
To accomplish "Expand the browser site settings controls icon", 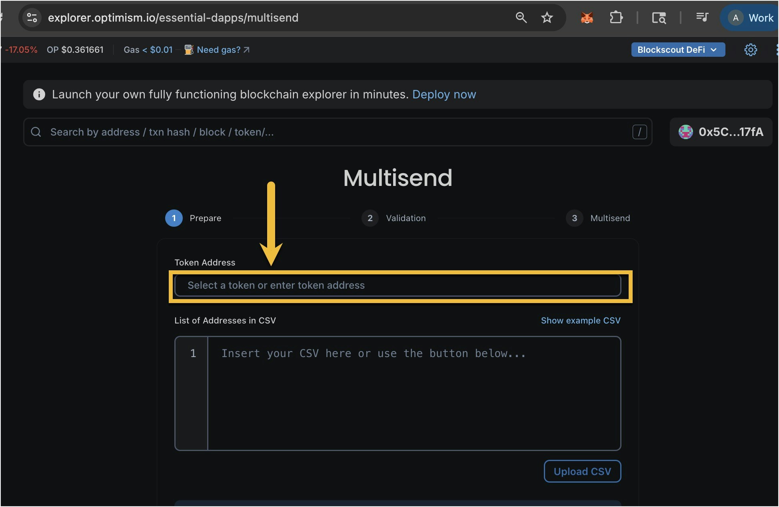I will click(x=32, y=18).
